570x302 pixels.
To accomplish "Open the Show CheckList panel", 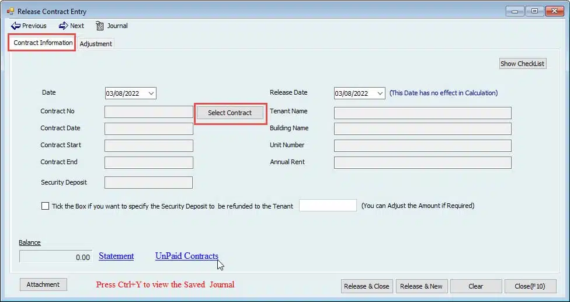I will click(x=522, y=64).
